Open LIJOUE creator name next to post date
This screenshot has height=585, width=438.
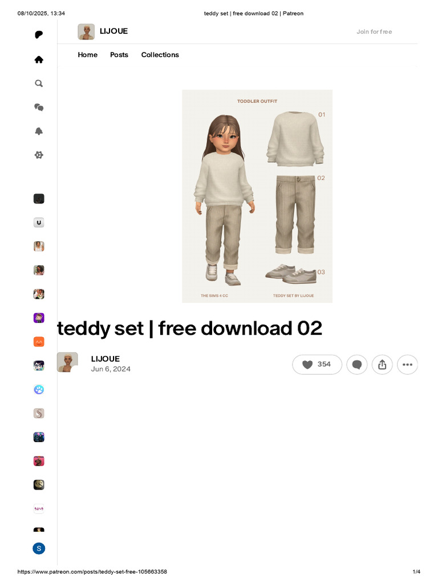pos(106,359)
